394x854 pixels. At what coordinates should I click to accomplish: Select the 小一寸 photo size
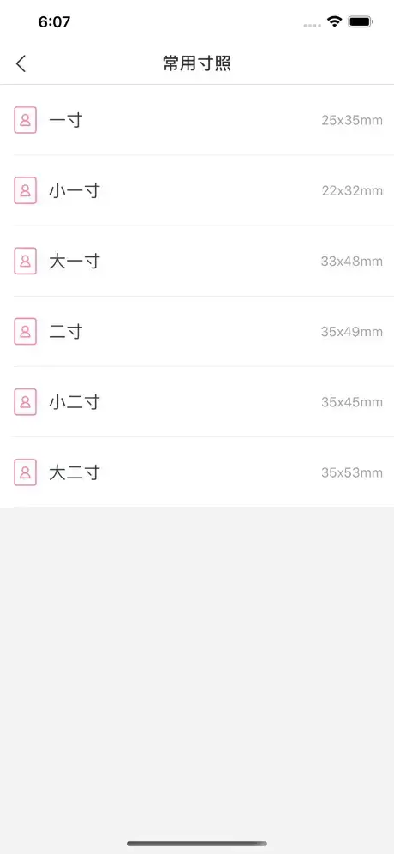tap(197, 190)
